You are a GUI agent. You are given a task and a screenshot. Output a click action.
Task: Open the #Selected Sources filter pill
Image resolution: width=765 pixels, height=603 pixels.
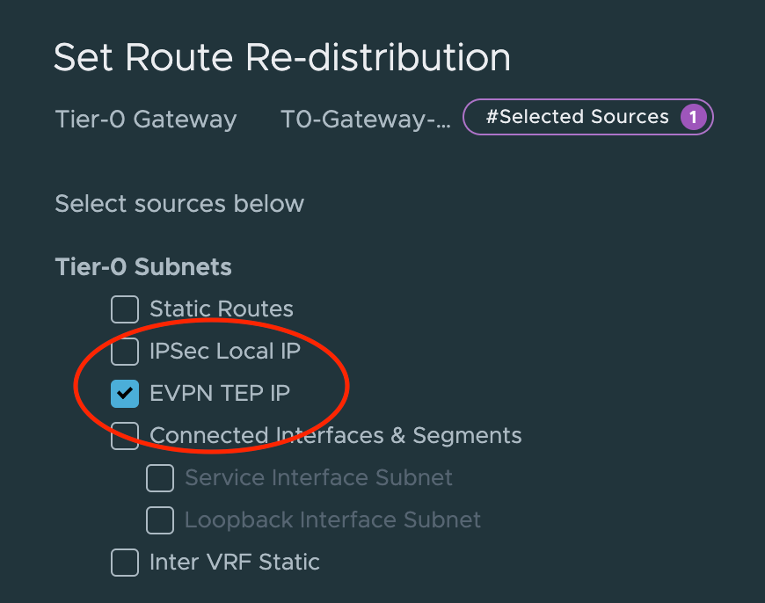[578, 118]
